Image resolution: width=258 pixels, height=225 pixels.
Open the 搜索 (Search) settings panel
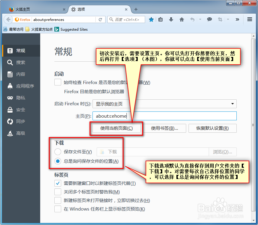(x=21, y=62)
